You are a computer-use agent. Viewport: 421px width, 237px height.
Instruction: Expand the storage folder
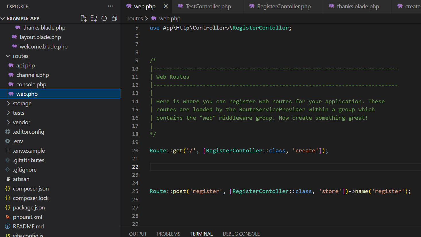point(8,103)
